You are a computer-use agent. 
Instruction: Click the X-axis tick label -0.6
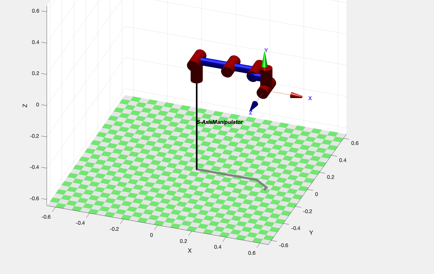click(x=46, y=217)
